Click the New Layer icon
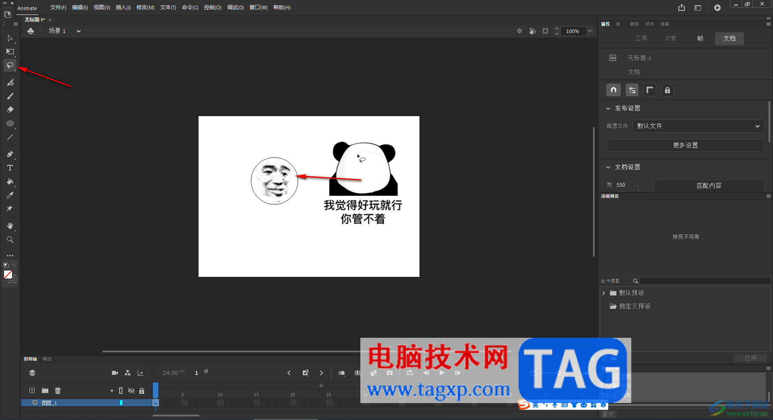Image resolution: width=773 pixels, height=420 pixels. 32,391
